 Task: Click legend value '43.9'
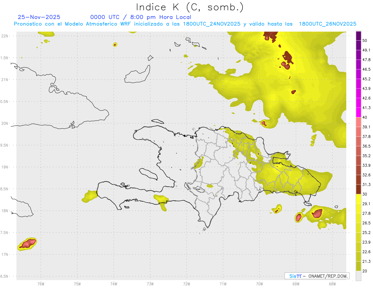click(x=366, y=89)
